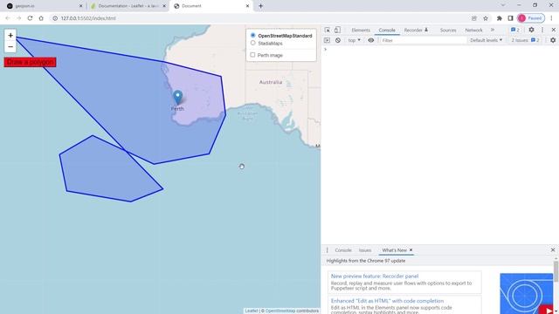The image size is (559, 314).
Task: Expand more DevTools tabs chevron
Action: click(493, 30)
